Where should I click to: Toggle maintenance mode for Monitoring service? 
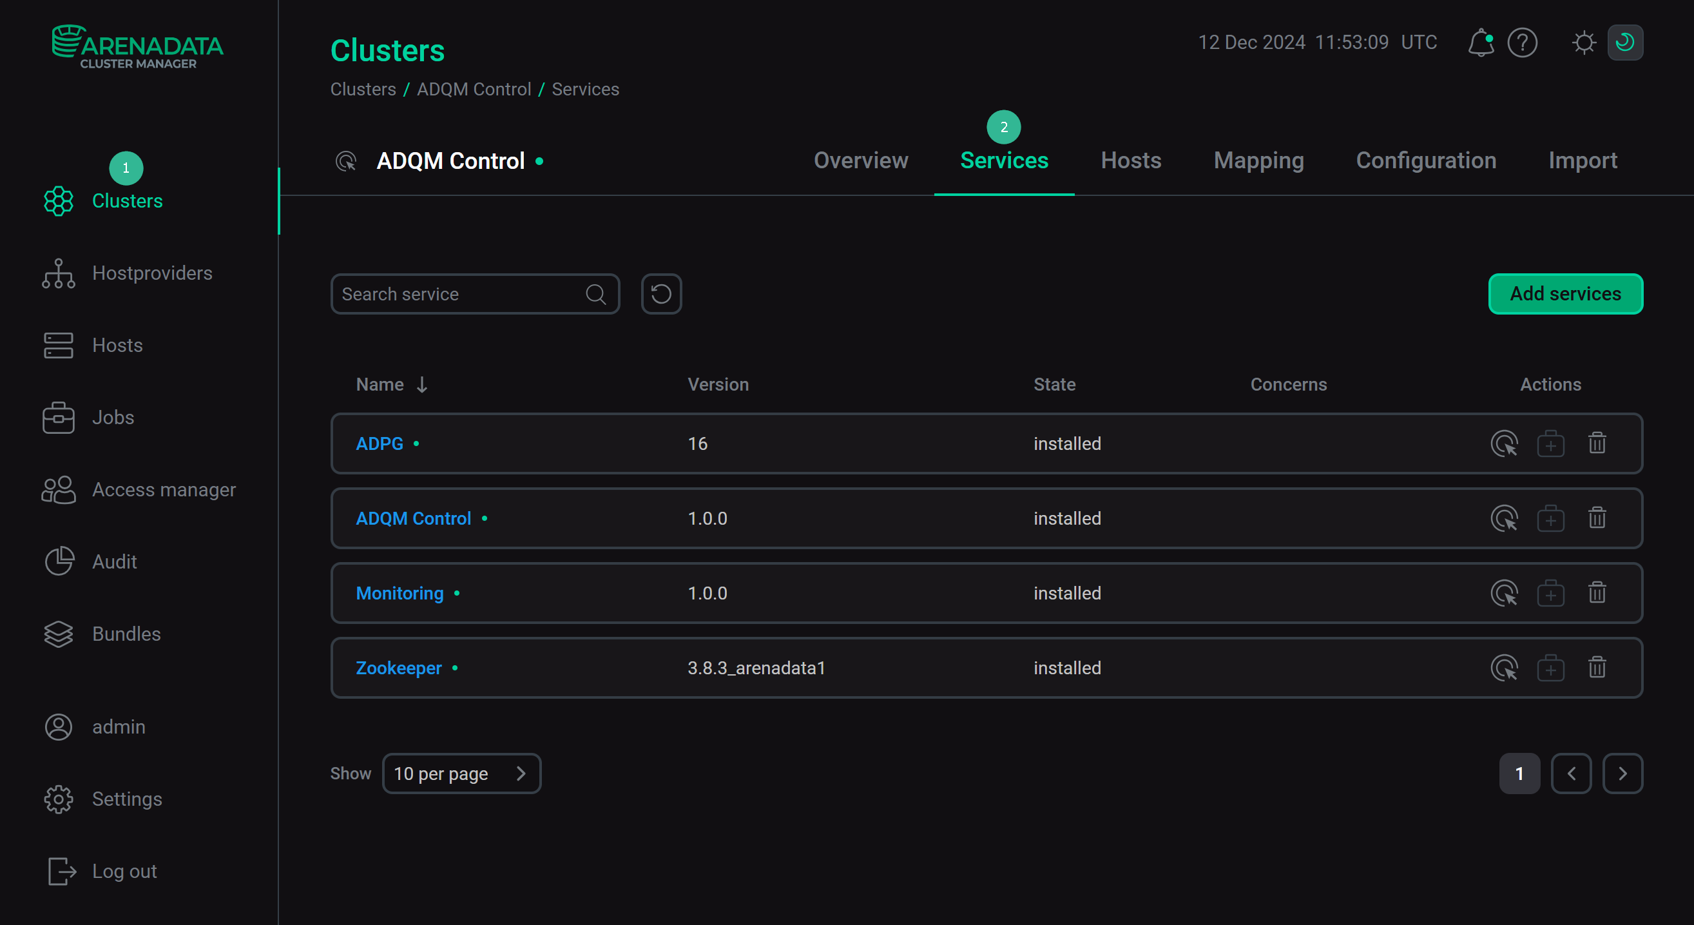click(x=1550, y=593)
